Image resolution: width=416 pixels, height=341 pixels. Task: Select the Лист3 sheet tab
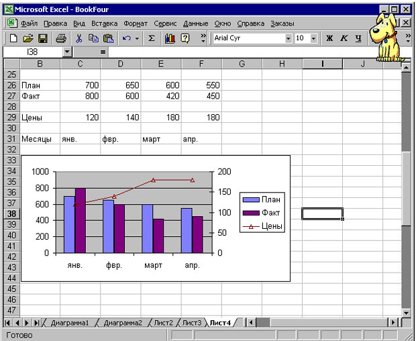tap(192, 323)
